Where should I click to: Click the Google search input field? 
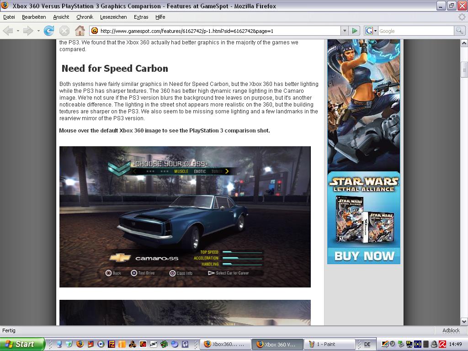click(x=416, y=31)
